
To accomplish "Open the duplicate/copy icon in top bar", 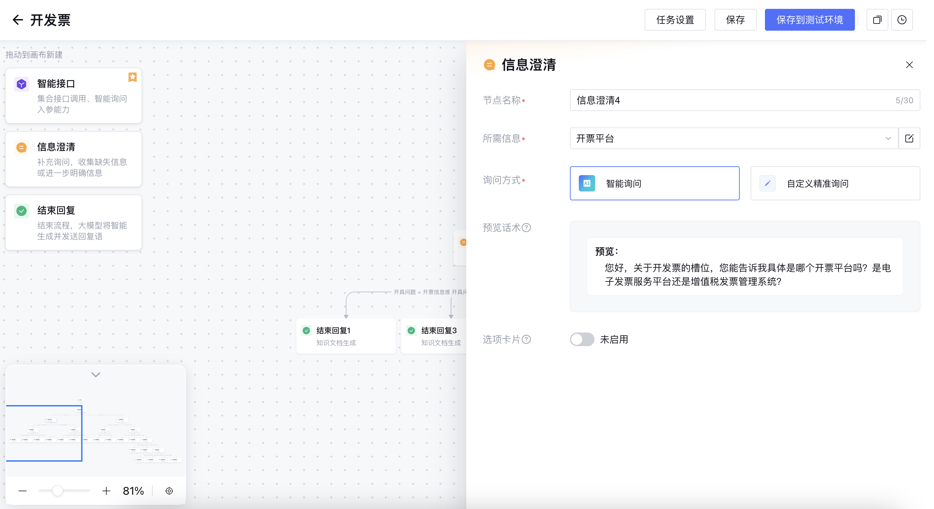I will (877, 20).
